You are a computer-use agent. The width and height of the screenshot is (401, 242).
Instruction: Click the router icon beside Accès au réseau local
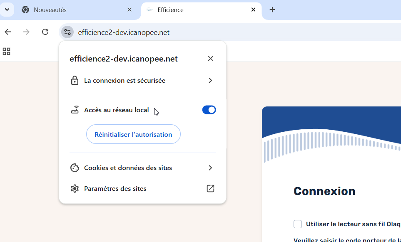pos(75,109)
